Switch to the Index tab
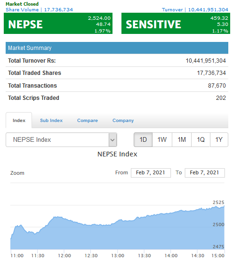The width and height of the screenshot is (233, 261). [x=19, y=120]
